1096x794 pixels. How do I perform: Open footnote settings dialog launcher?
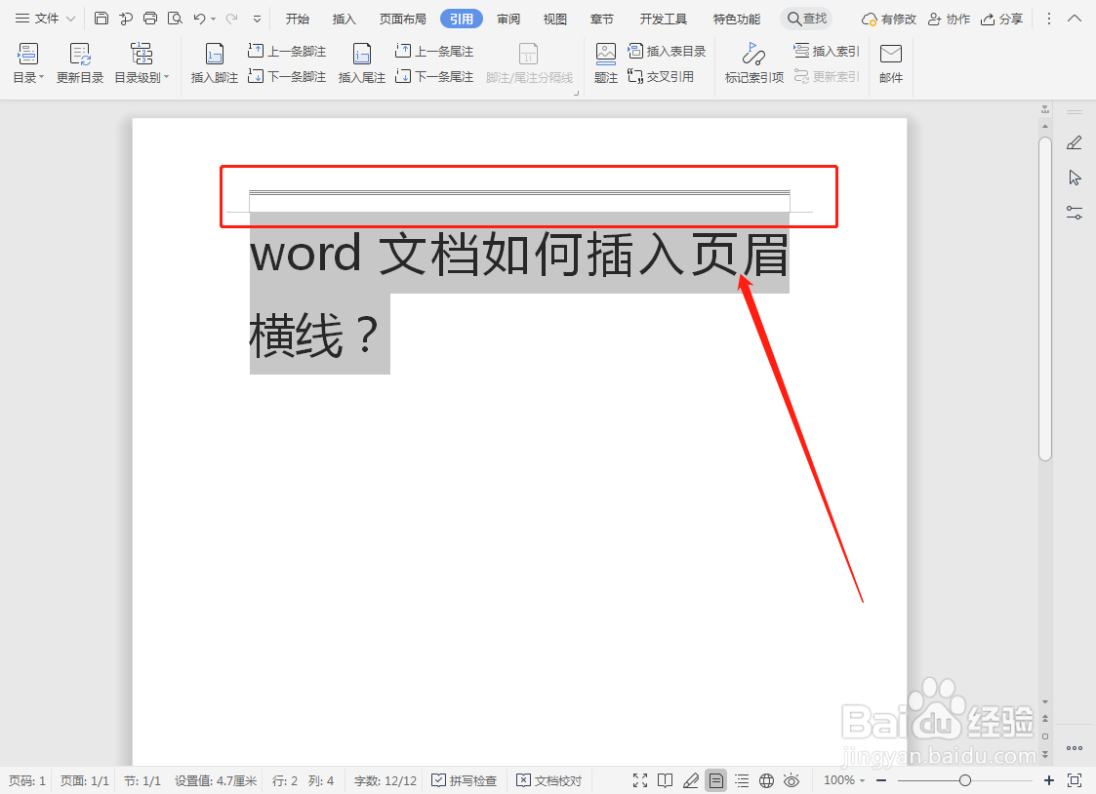pyautogui.click(x=577, y=93)
